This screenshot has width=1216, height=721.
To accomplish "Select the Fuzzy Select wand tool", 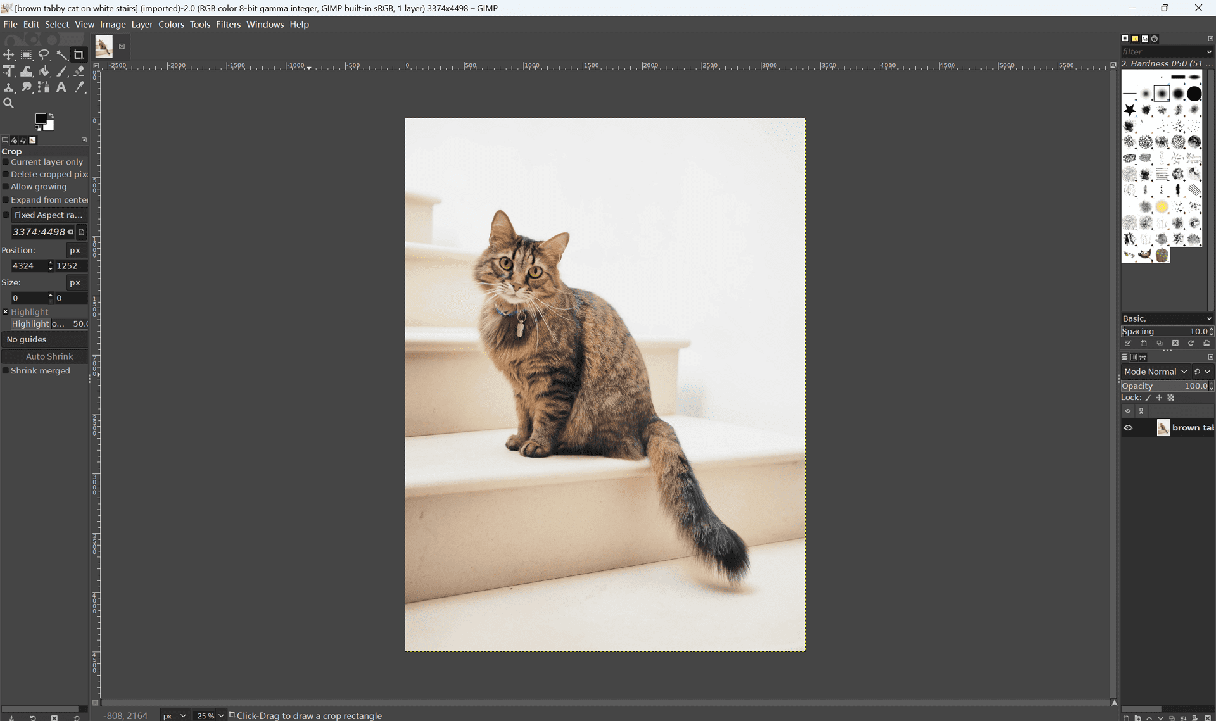I will [61, 55].
